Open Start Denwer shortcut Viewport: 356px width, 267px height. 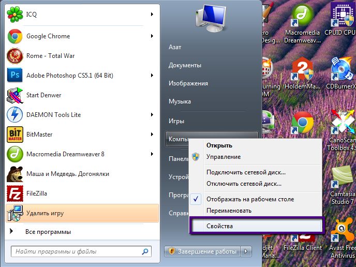pos(43,95)
